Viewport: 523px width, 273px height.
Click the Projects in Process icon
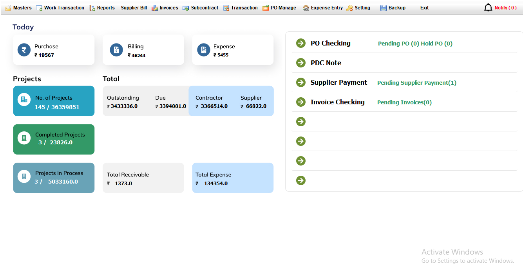(24, 177)
